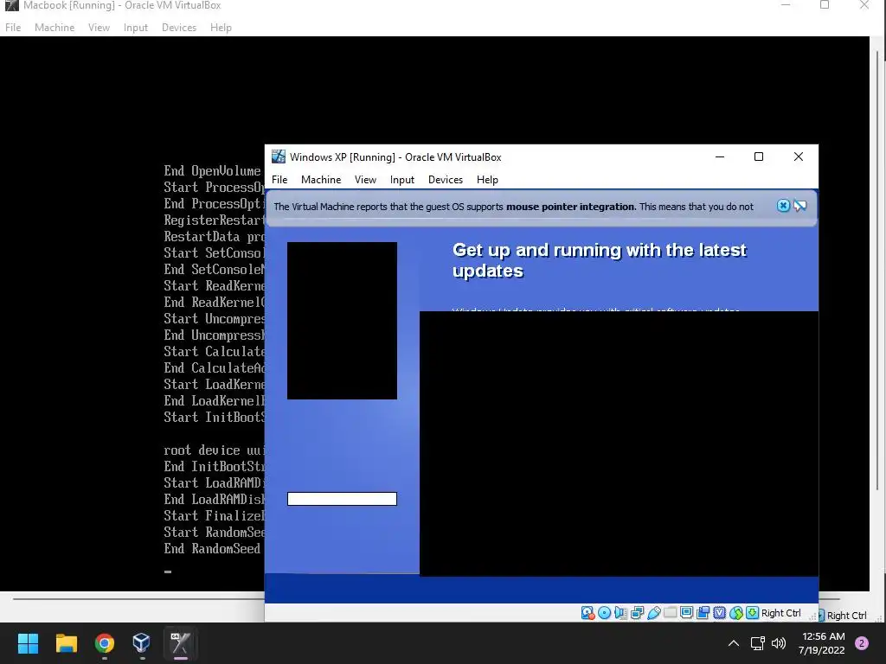Show hidden system tray icons
The width and height of the screenshot is (886, 664).
click(734, 643)
